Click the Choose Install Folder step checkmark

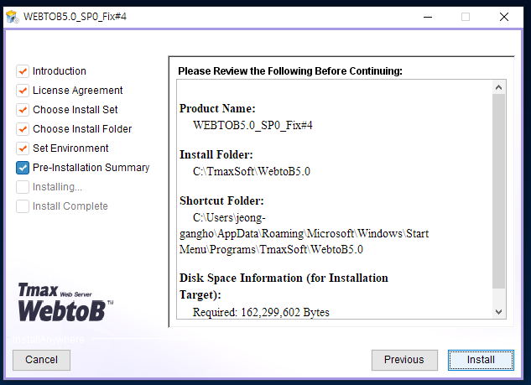[x=23, y=129]
